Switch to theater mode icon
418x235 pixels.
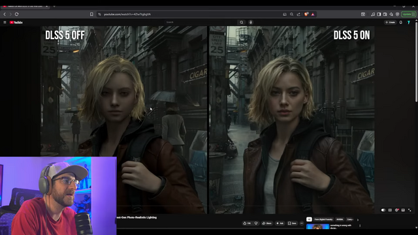[x=403, y=210]
